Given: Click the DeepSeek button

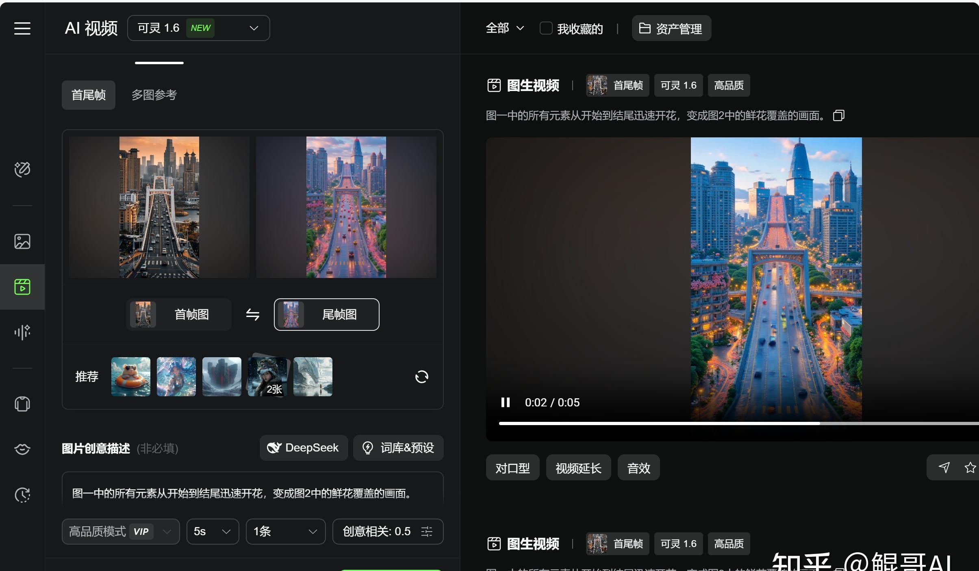Looking at the screenshot, I should click(x=303, y=448).
